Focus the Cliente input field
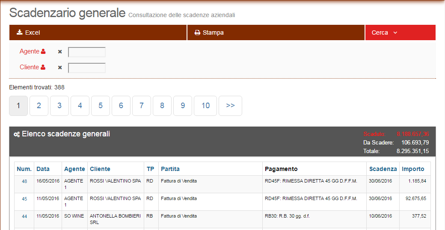 [87, 68]
